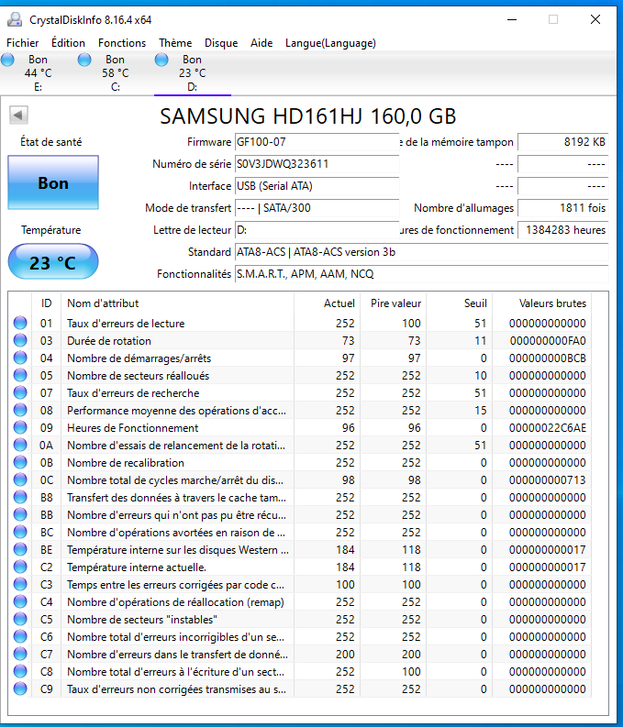Select the D: drive status icon
Screen dimensions: 623x727
coord(162,61)
